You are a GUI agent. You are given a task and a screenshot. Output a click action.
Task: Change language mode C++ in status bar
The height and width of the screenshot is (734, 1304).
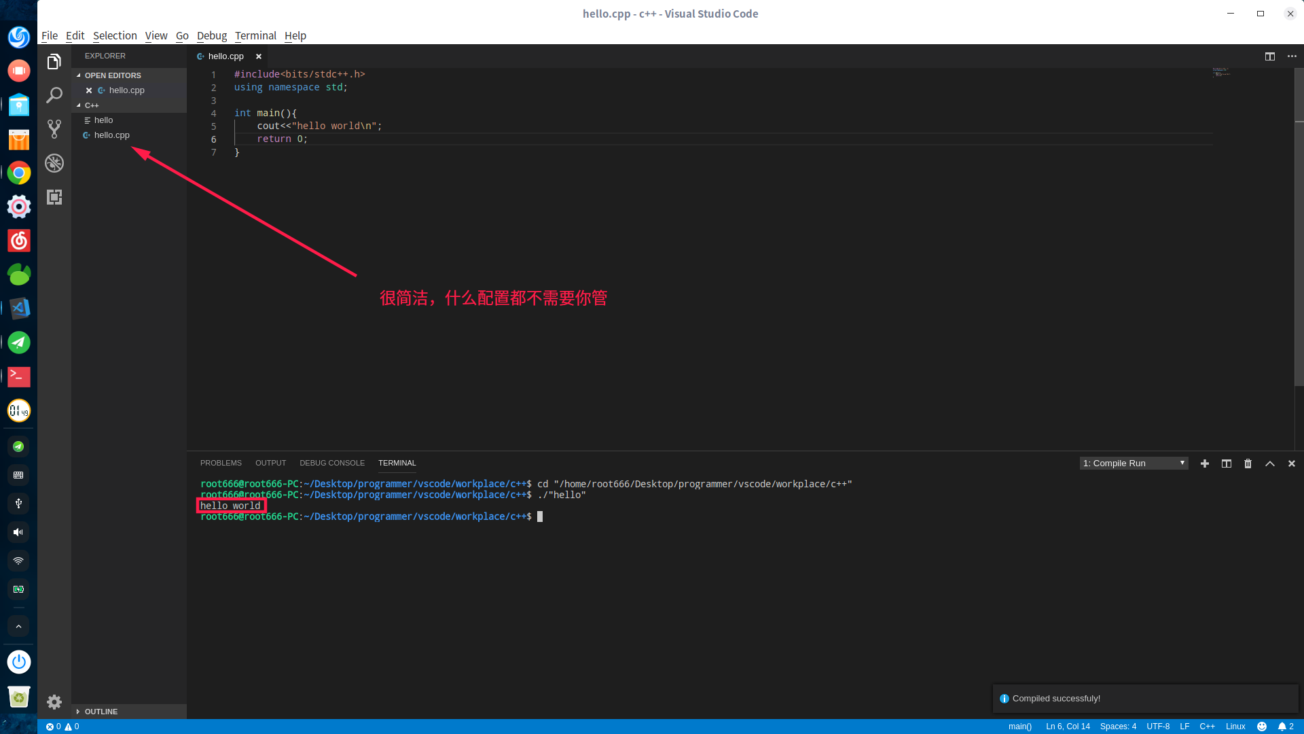coord(1207,727)
